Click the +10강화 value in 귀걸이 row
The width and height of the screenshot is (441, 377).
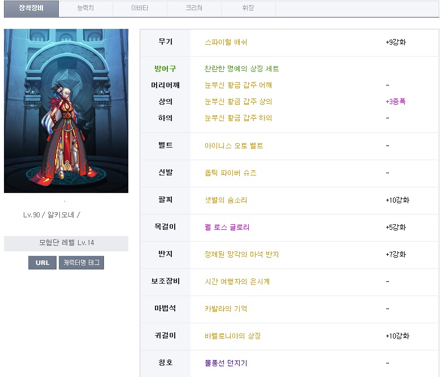pyautogui.click(x=397, y=336)
